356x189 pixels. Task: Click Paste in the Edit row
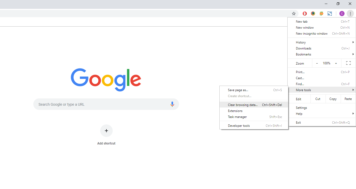click(348, 99)
